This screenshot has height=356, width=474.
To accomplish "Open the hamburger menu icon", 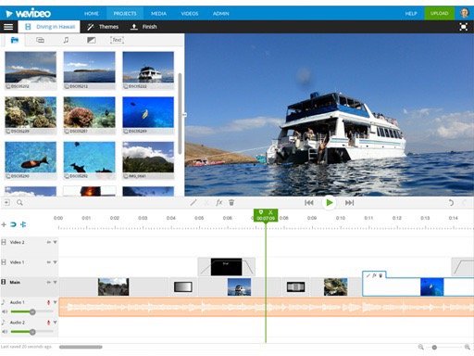I will tap(8, 27).
